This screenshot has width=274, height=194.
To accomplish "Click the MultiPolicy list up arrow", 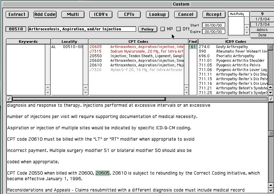I will (x=247, y=27).
